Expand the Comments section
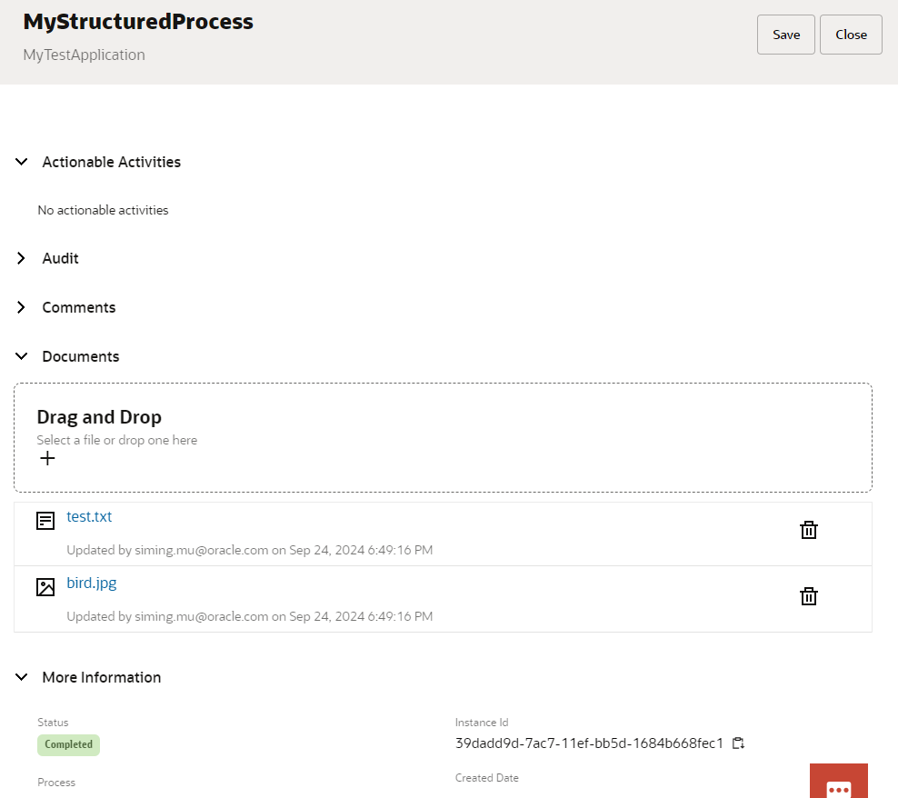This screenshot has width=898, height=798. (x=22, y=307)
